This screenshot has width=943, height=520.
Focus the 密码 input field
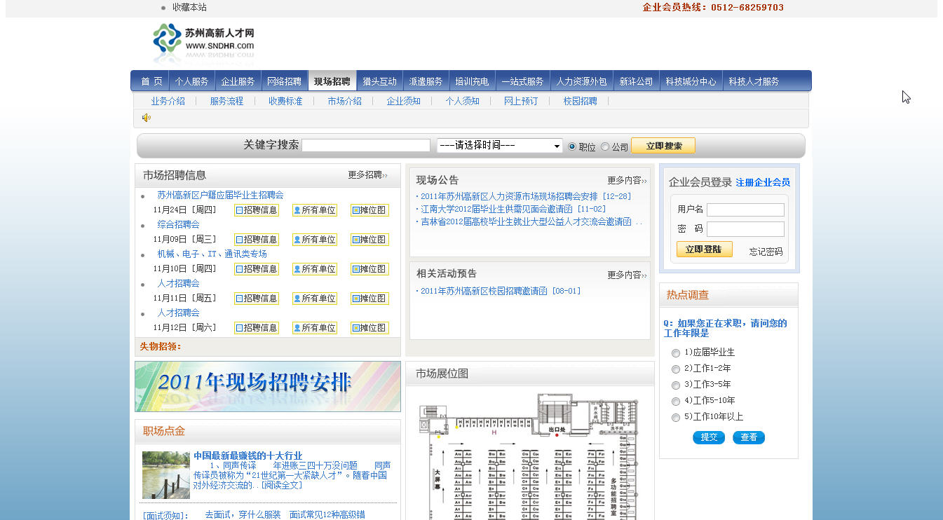745,229
